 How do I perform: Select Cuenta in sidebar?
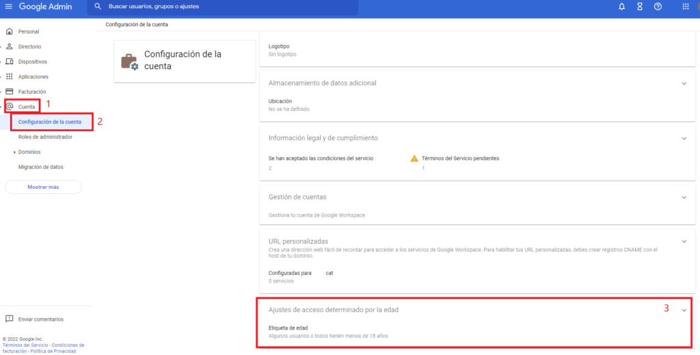point(27,107)
